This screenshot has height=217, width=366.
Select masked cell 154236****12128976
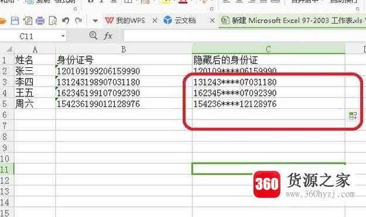[x=268, y=104]
